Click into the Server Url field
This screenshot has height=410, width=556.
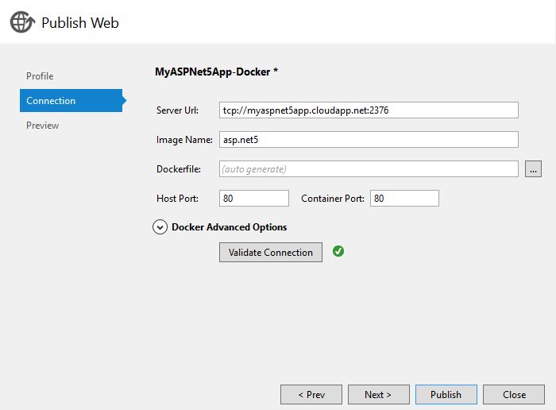coord(369,110)
